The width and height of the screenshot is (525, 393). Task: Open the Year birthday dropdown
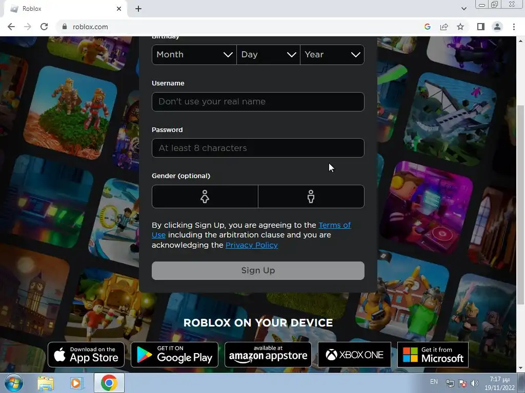pyautogui.click(x=332, y=54)
